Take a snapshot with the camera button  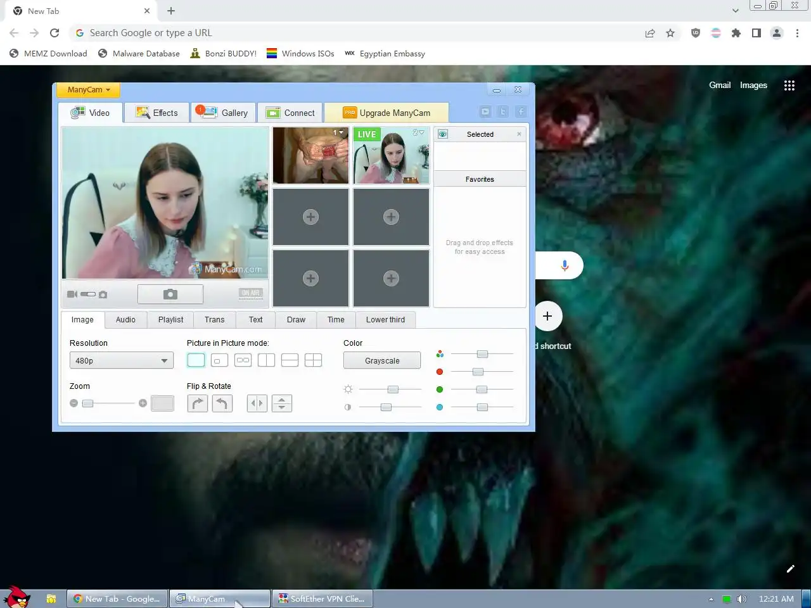pos(170,294)
